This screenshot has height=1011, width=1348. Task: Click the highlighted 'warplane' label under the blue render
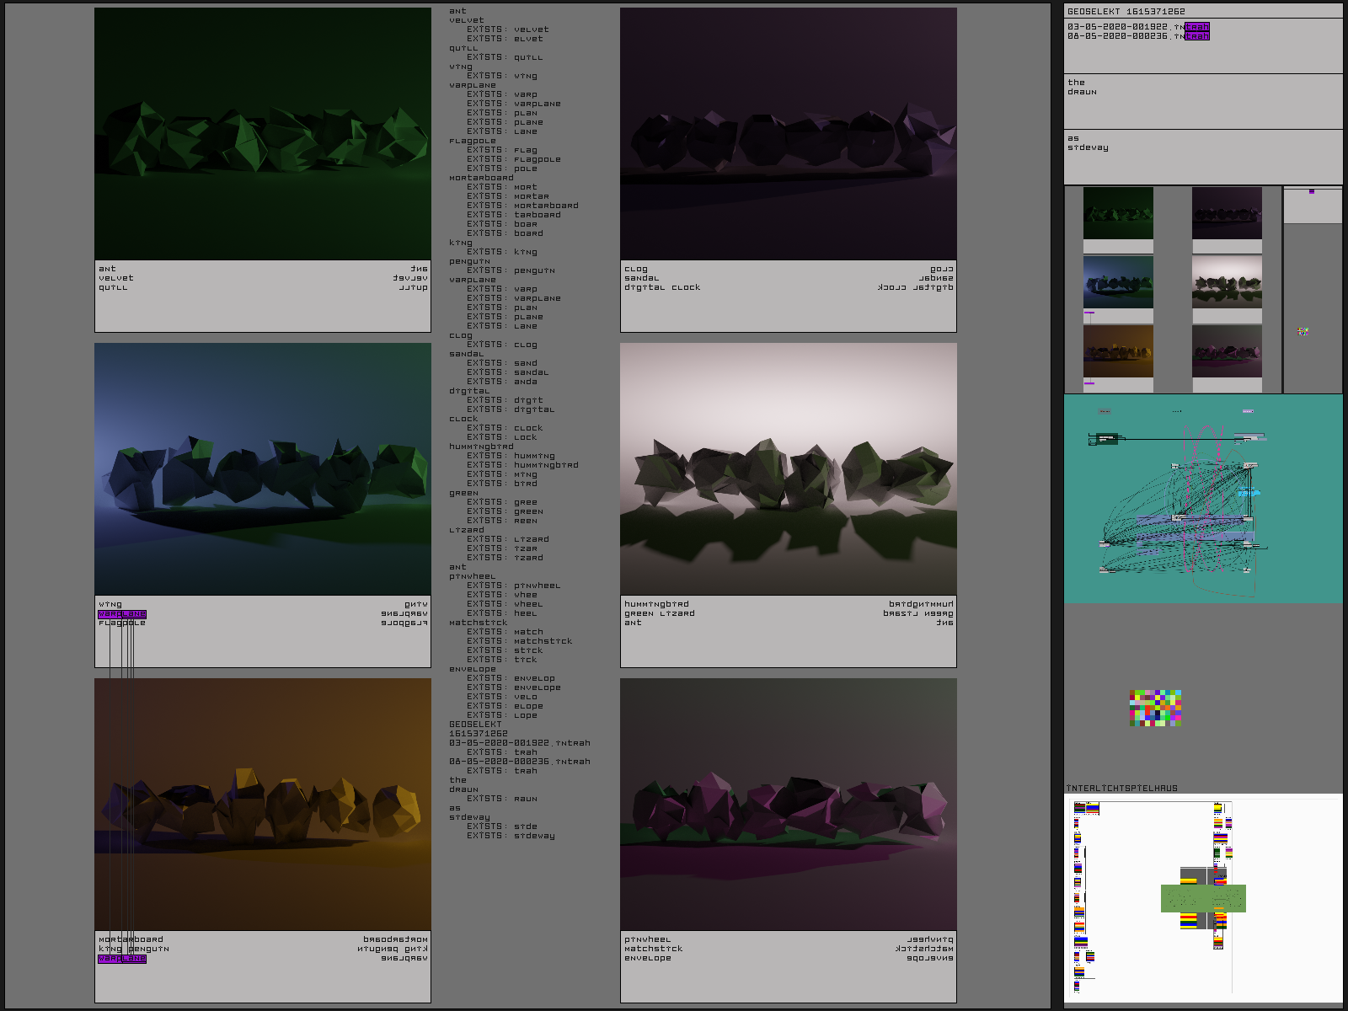[122, 614]
